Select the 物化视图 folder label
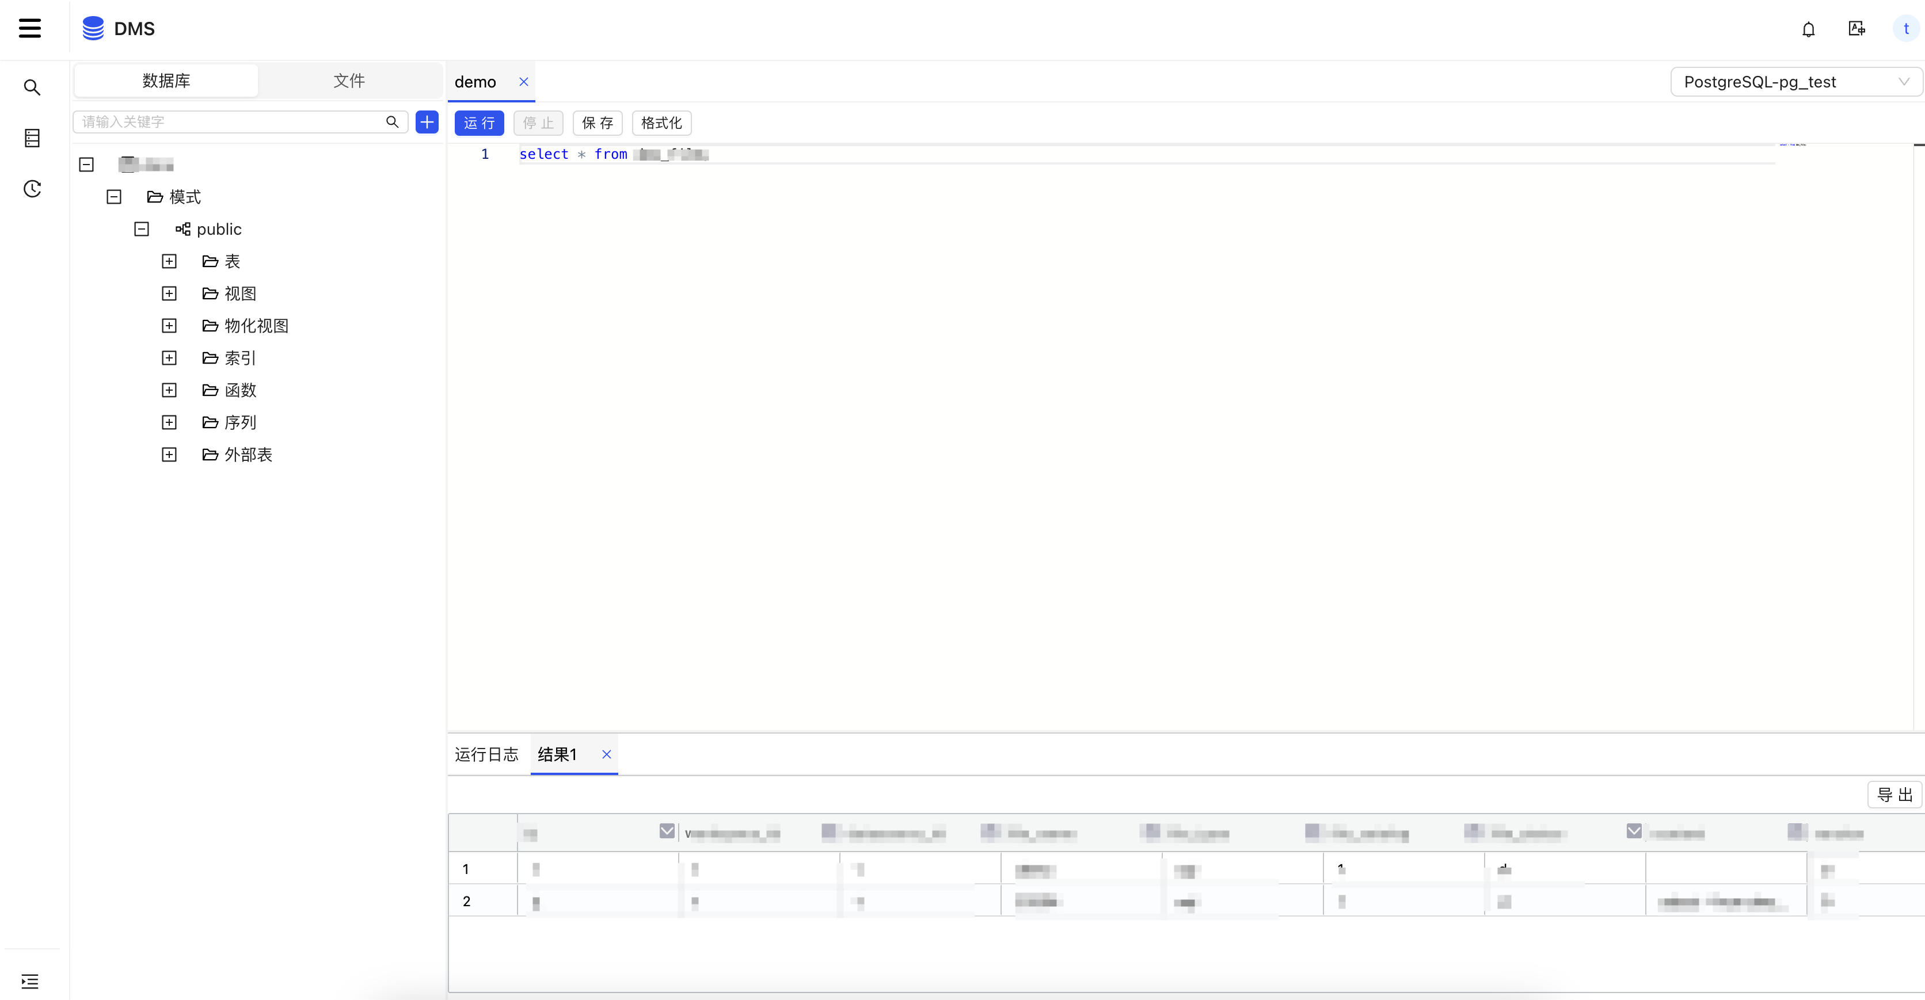 (256, 326)
